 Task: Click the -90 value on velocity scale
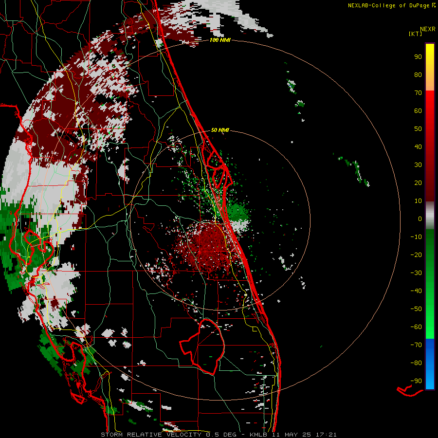(x=416, y=381)
